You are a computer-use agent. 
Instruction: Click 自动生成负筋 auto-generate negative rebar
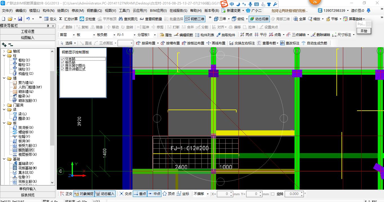click(314, 43)
